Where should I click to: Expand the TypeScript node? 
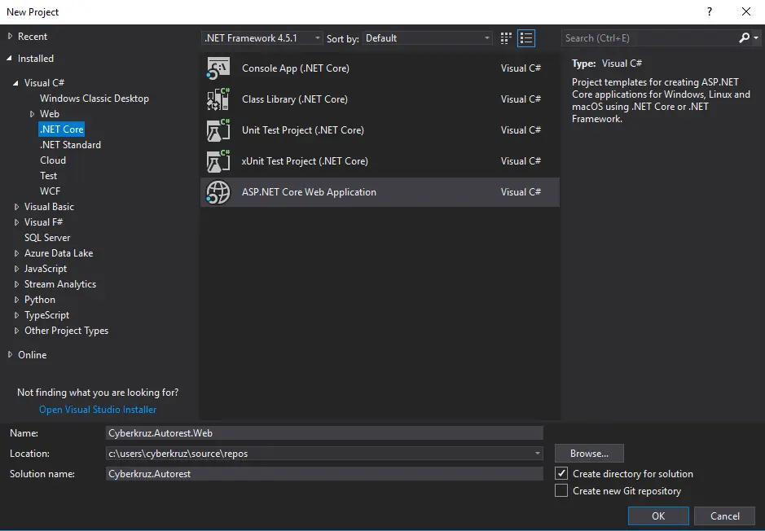click(x=16, y=315)
